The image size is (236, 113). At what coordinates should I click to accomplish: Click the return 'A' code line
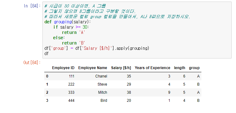click(74, 32)
